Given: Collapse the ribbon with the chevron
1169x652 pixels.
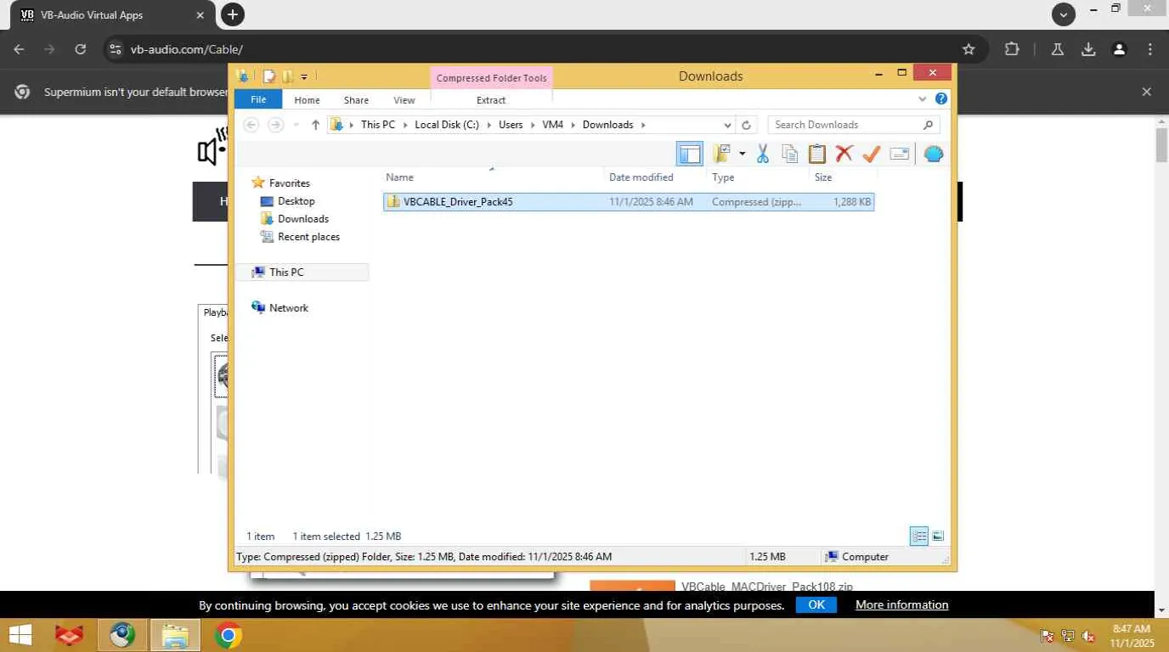Looking at the screenshot, I should [923, 99].
